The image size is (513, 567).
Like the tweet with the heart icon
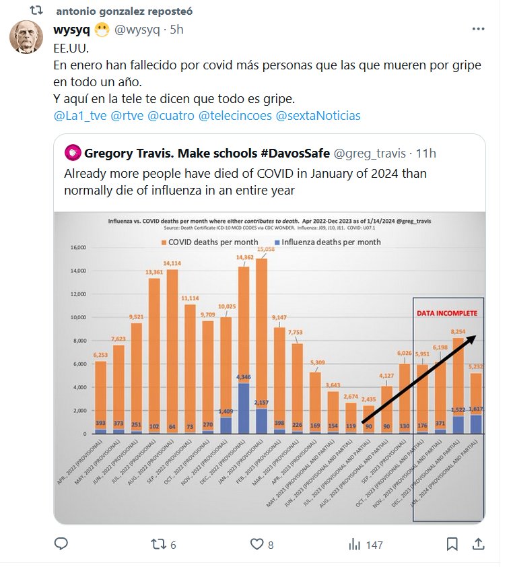tap(256, 544)
